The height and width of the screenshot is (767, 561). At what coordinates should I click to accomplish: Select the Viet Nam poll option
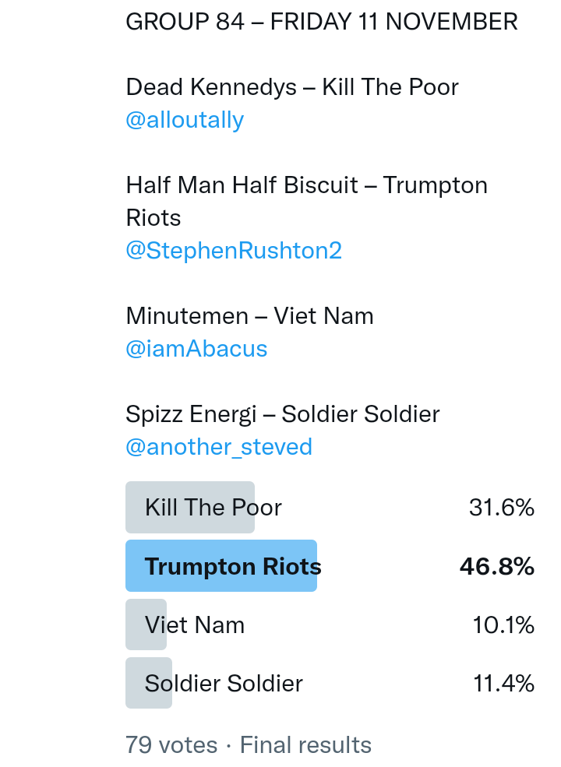(146, 625)
